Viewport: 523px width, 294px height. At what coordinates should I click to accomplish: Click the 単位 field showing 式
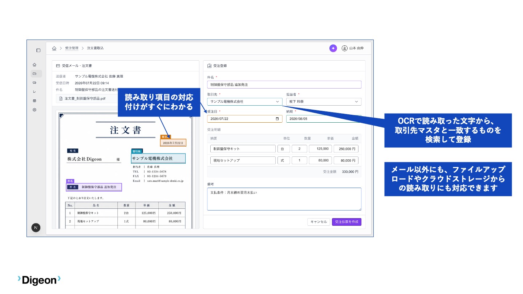pyautogui.click(x=283, y=160)
